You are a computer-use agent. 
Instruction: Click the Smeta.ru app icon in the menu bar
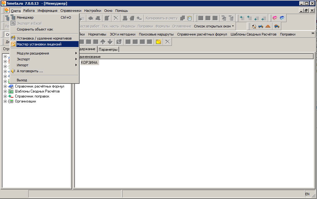coord(7,10)
